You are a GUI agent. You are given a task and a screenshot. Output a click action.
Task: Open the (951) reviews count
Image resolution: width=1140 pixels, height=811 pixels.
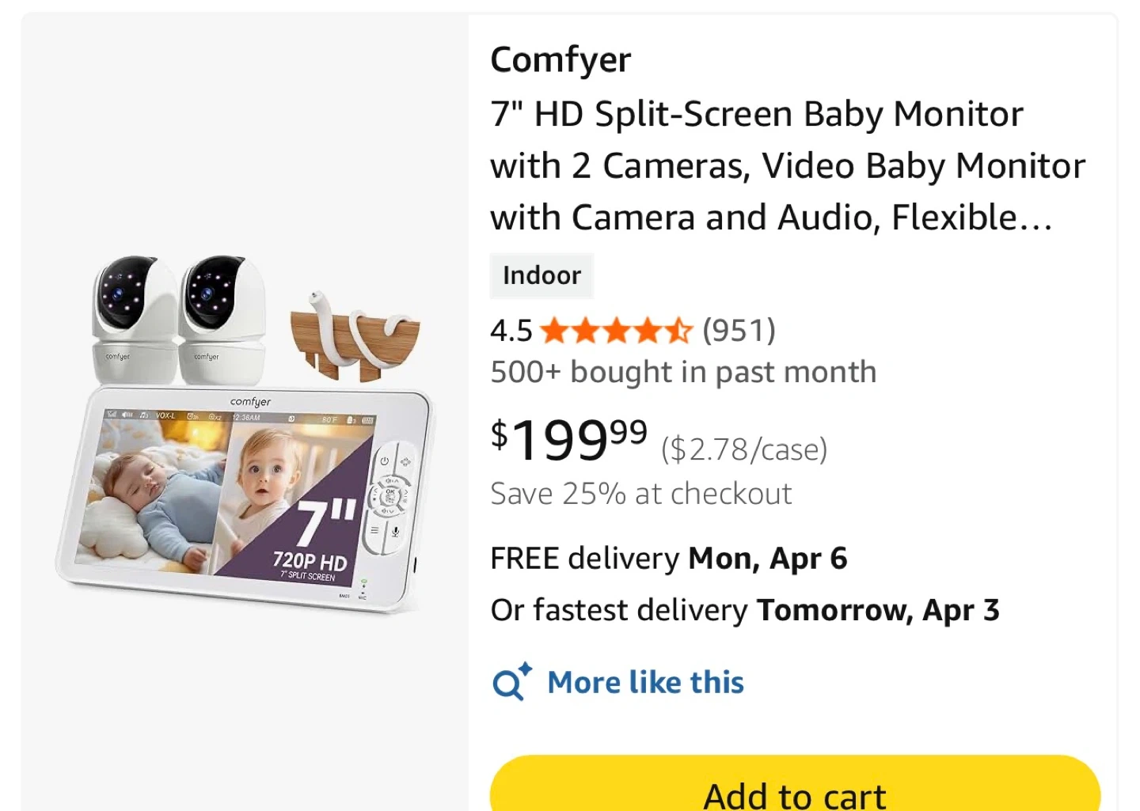click(x=739, y=331)
